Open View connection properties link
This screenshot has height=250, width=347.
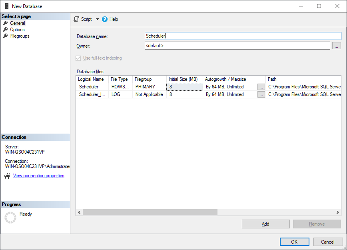point(38,176)
